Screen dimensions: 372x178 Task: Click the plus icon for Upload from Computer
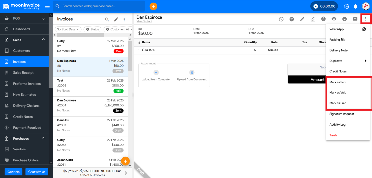pos(156,72)
